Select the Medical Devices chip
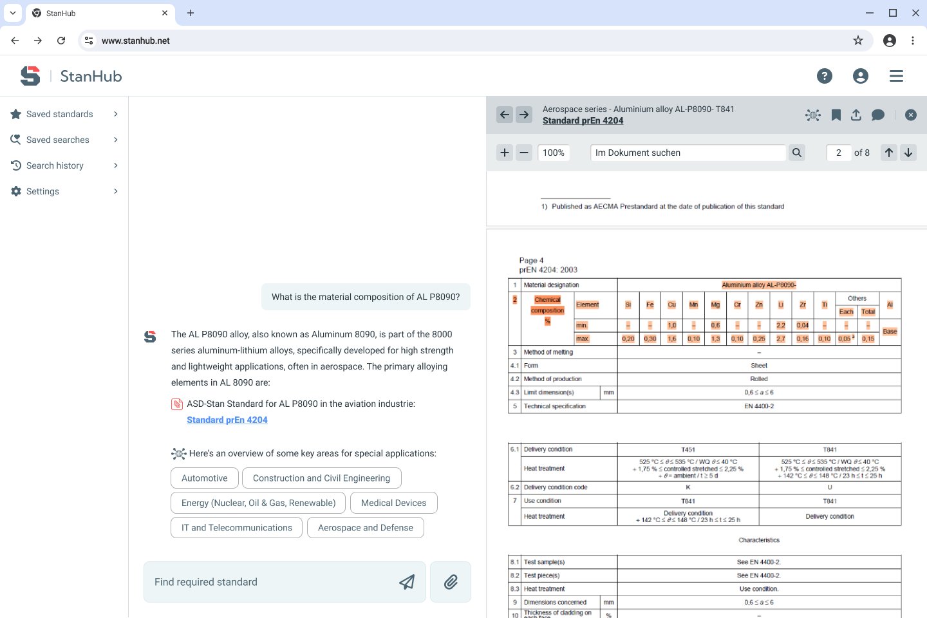 coord(394,503)
